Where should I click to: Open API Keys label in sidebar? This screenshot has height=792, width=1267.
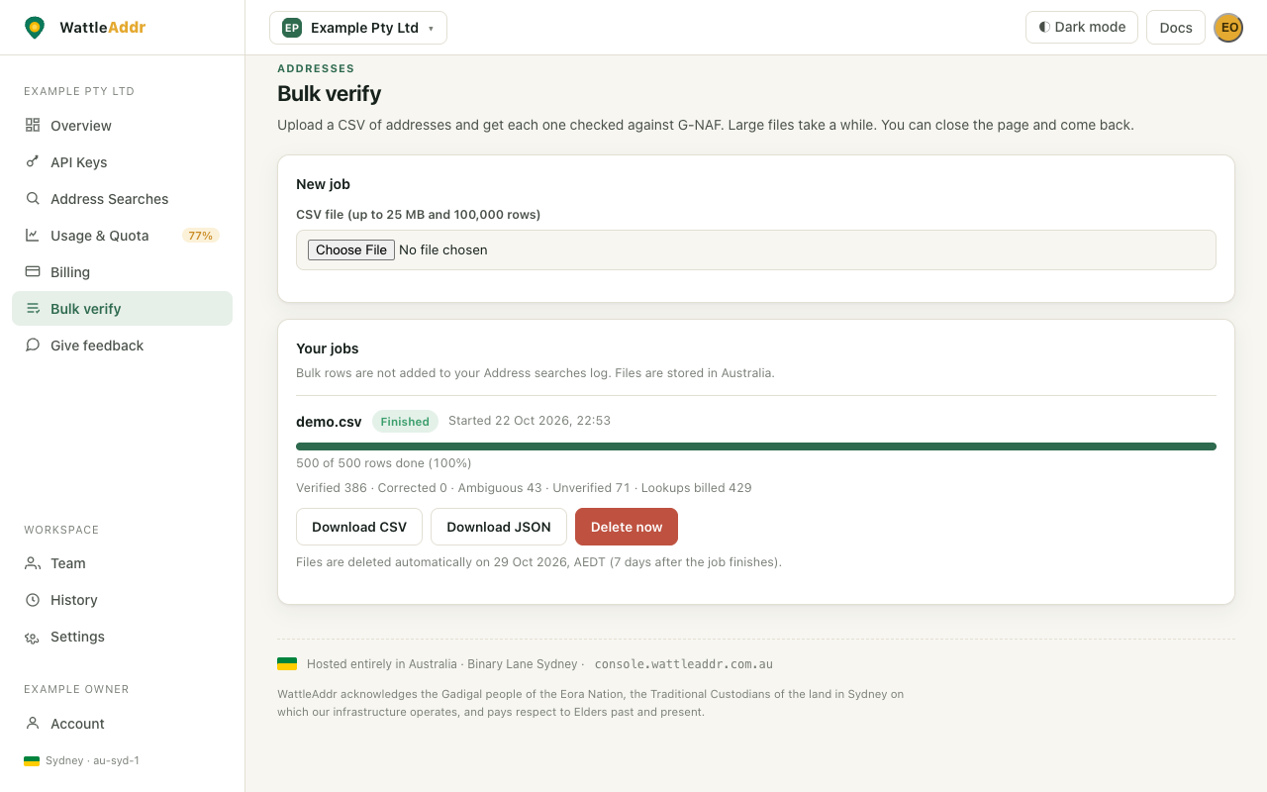pos(79,162)
